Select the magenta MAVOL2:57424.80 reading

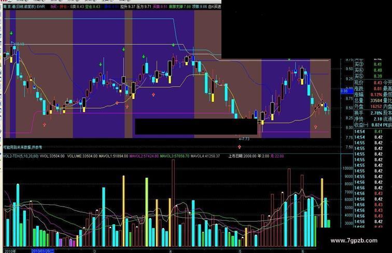pyautogui.click(x=144, y=156)
